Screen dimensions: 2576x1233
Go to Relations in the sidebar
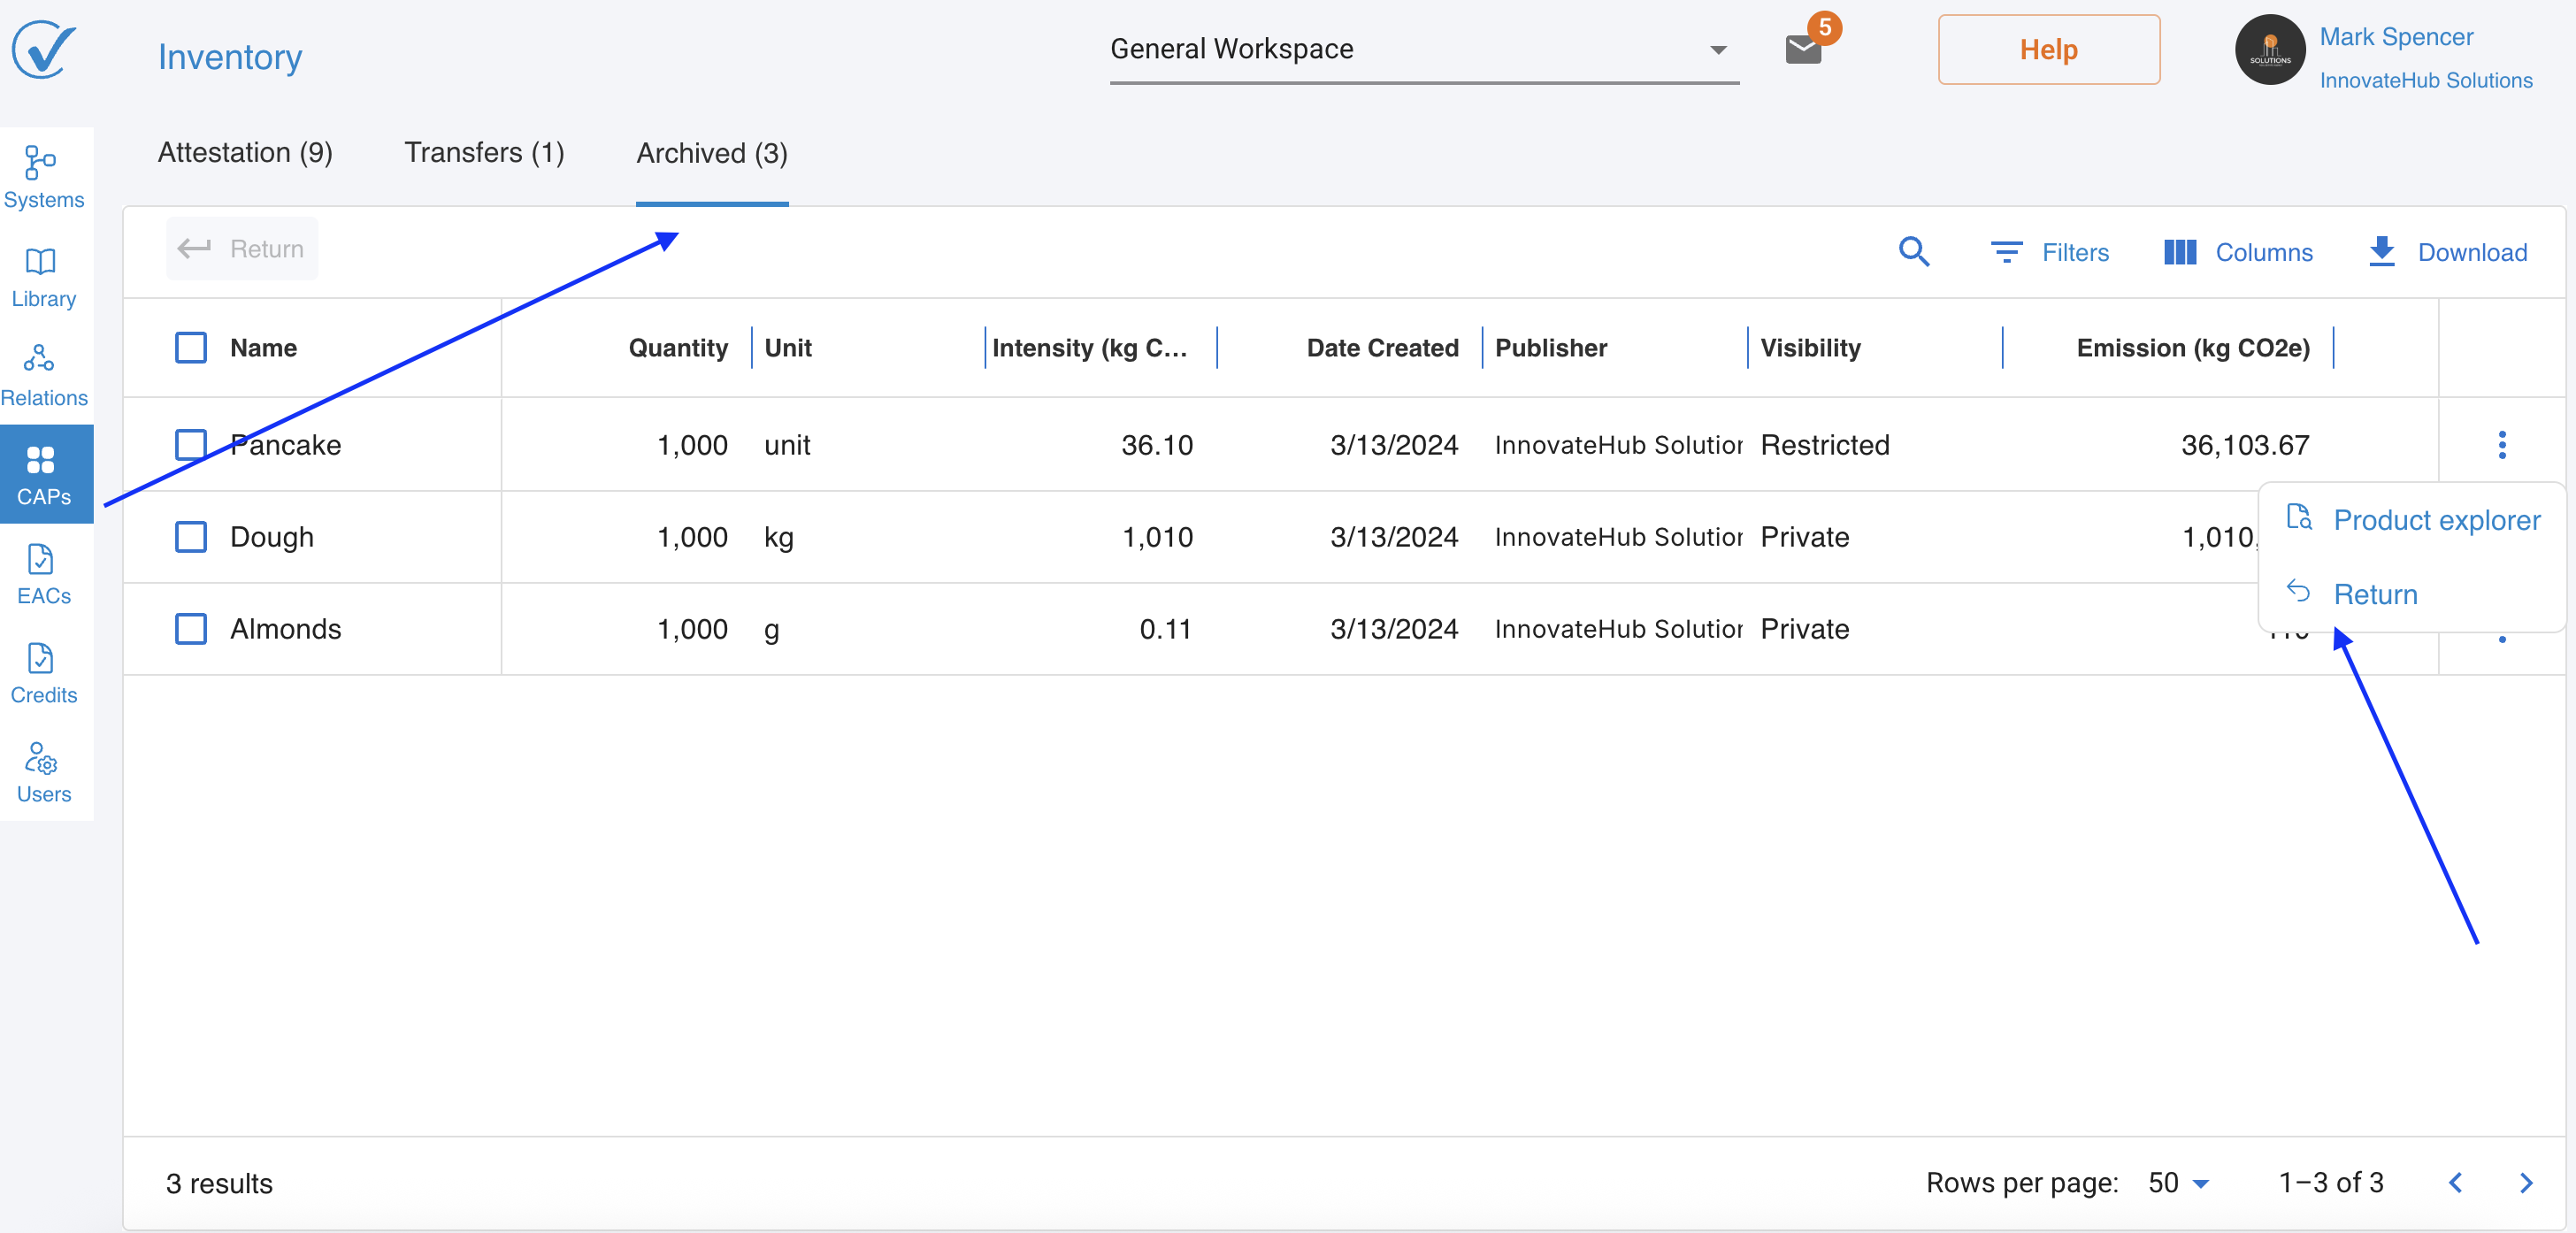(x=43, y=375)
